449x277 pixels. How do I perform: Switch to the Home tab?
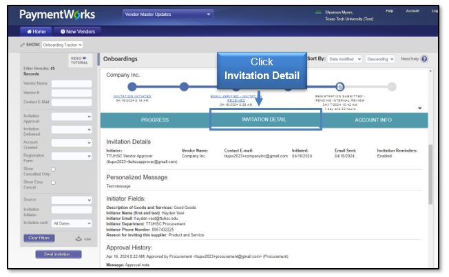click(36, 32)
